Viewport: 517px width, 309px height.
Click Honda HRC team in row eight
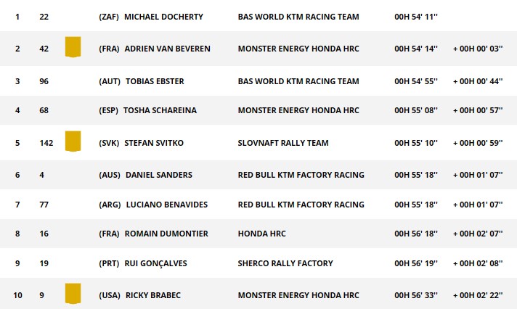(x=262, y=234)
